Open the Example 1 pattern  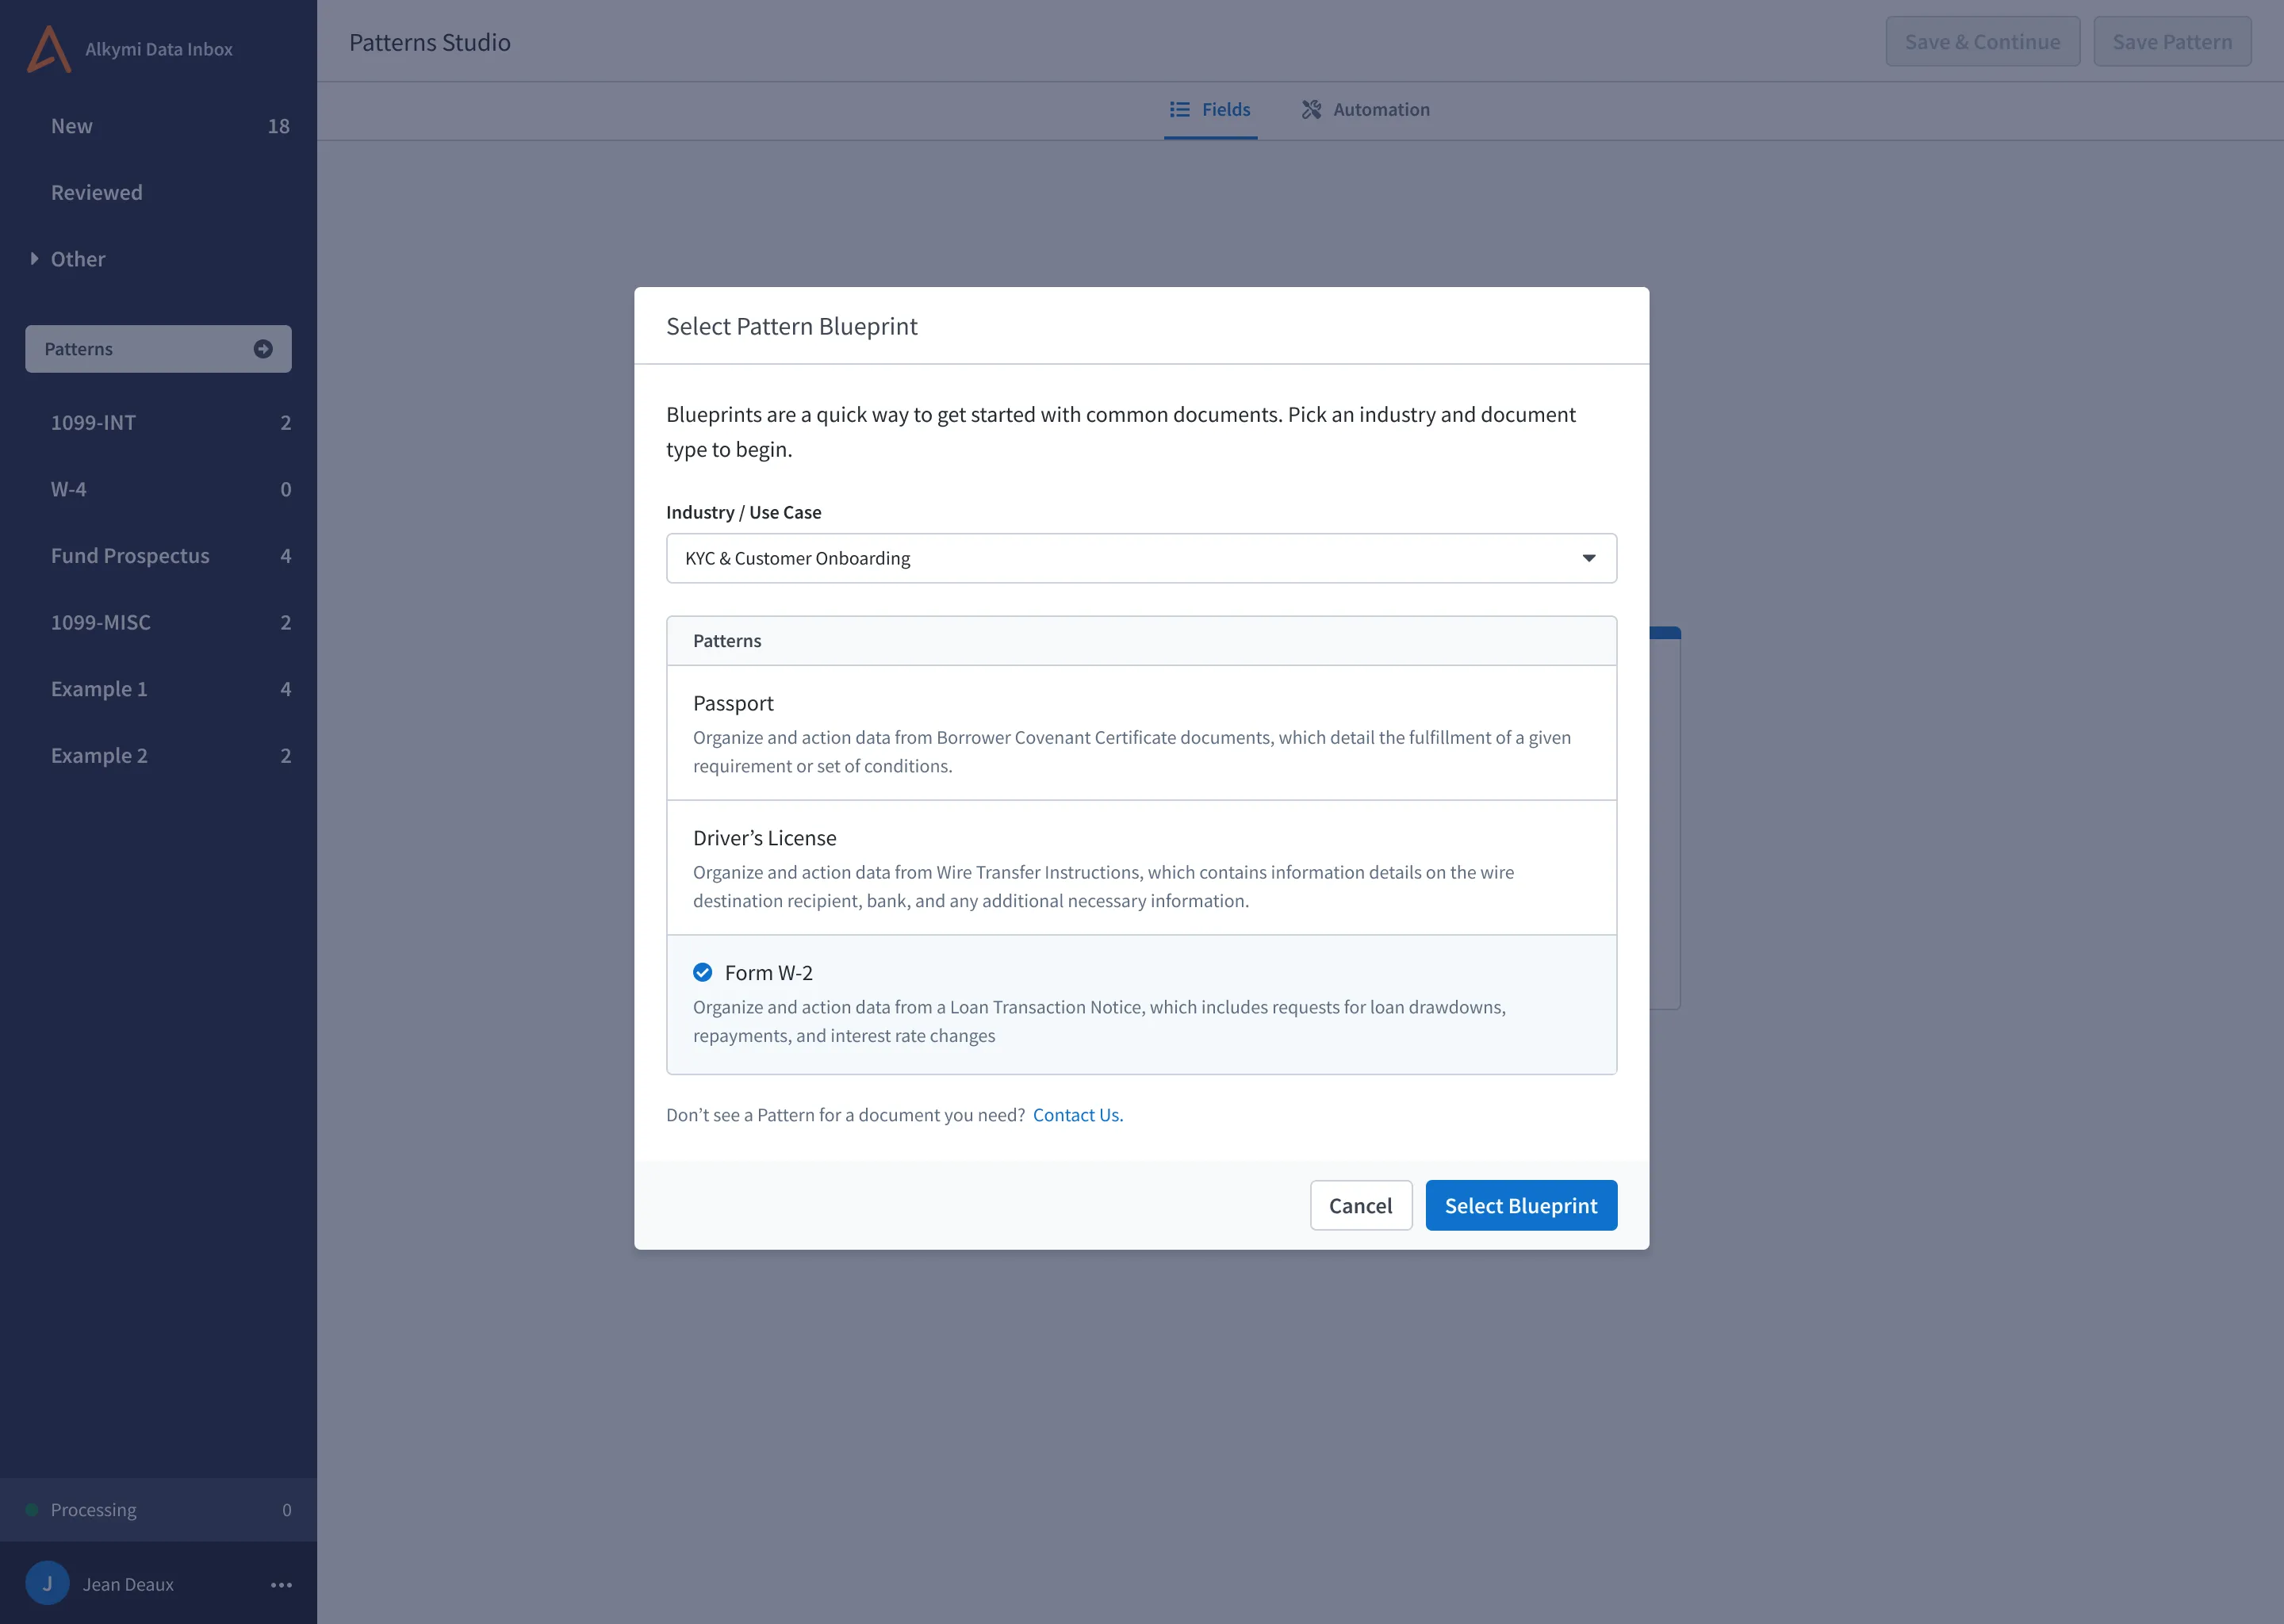(x=158, y=689)
